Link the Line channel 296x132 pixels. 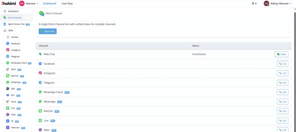coord(283,120)
